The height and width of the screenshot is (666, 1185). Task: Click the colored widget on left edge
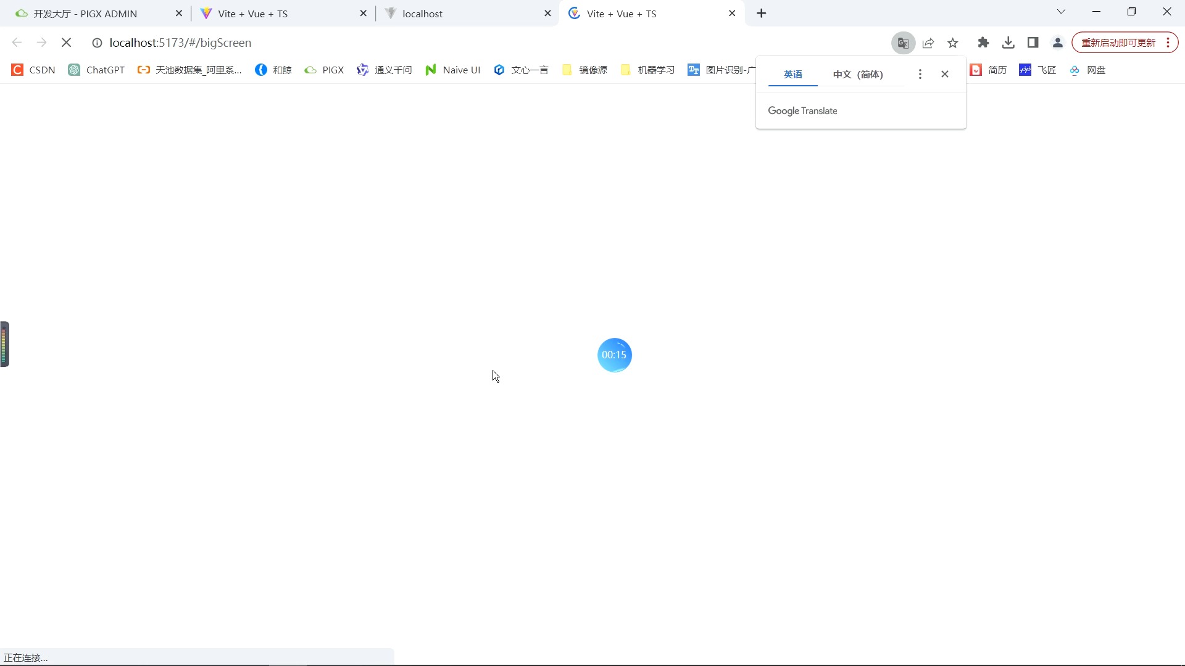[4, 344]
